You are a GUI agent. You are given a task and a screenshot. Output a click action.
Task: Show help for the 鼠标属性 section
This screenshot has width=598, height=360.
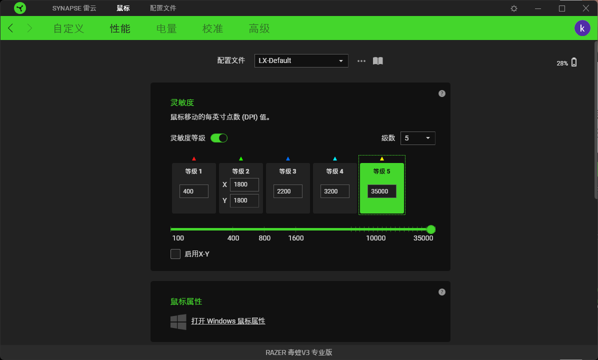[441, 292]
